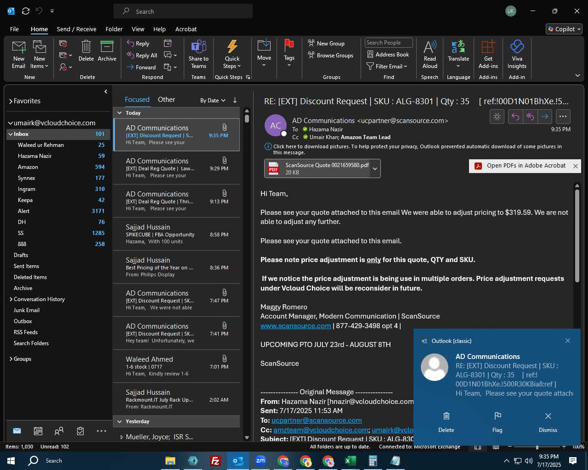The height and width of the screenshot is (470, 588).
Task: Click Get Add-ins
Action: point(488,54)
